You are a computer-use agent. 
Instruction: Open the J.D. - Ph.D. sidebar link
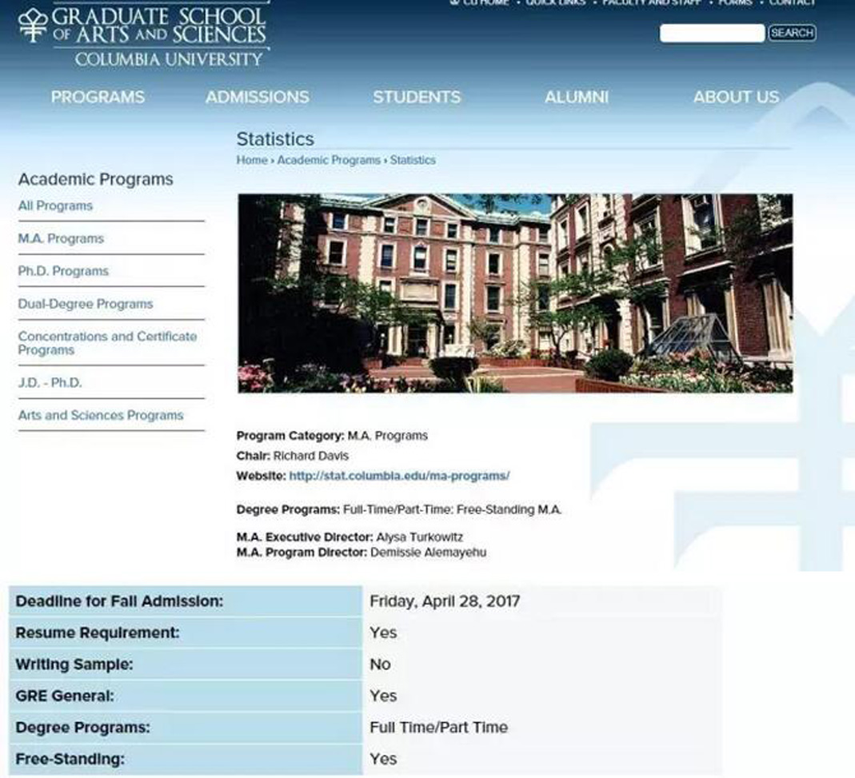[x=50, y=383]
